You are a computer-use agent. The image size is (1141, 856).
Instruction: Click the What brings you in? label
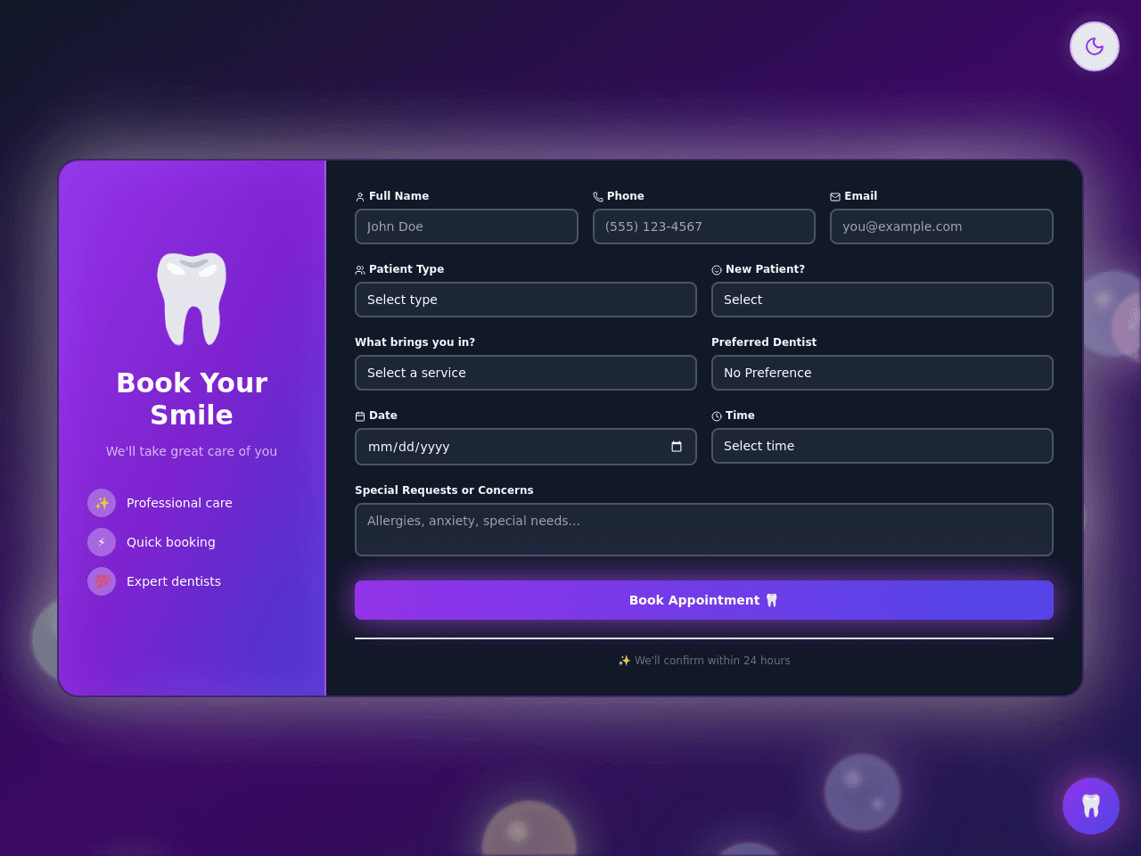click(x=415, y=342)
